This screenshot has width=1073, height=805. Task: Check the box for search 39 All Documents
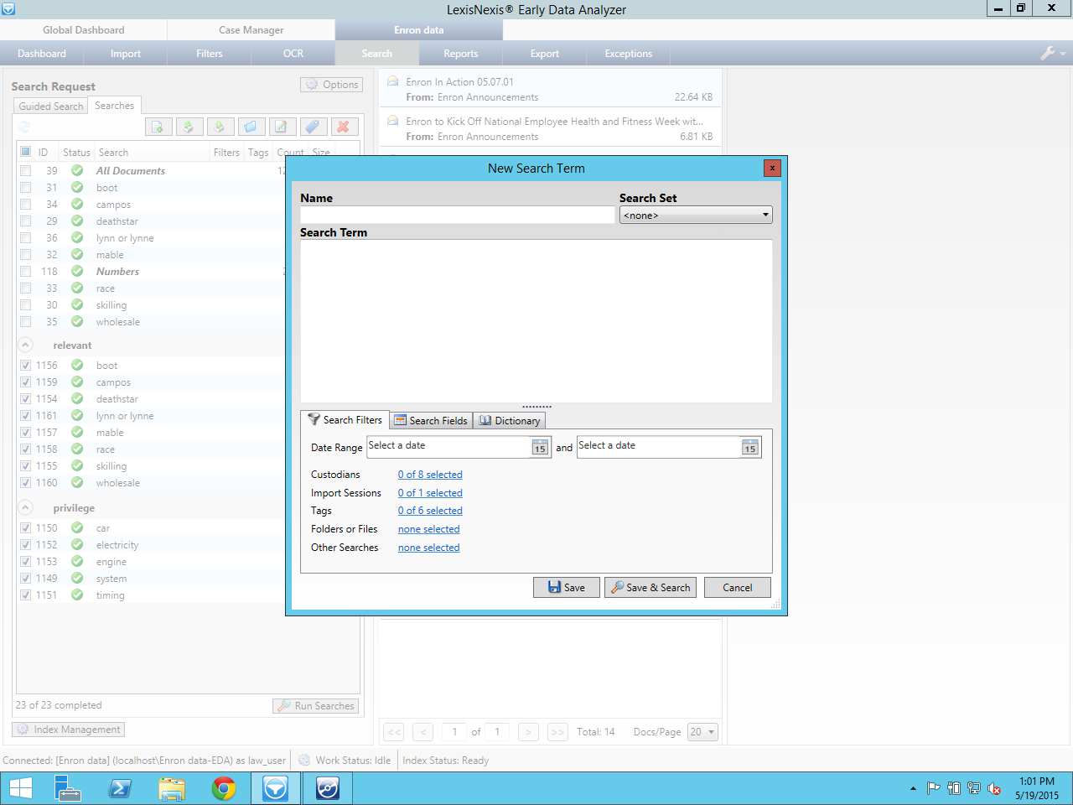pos(26,171)
